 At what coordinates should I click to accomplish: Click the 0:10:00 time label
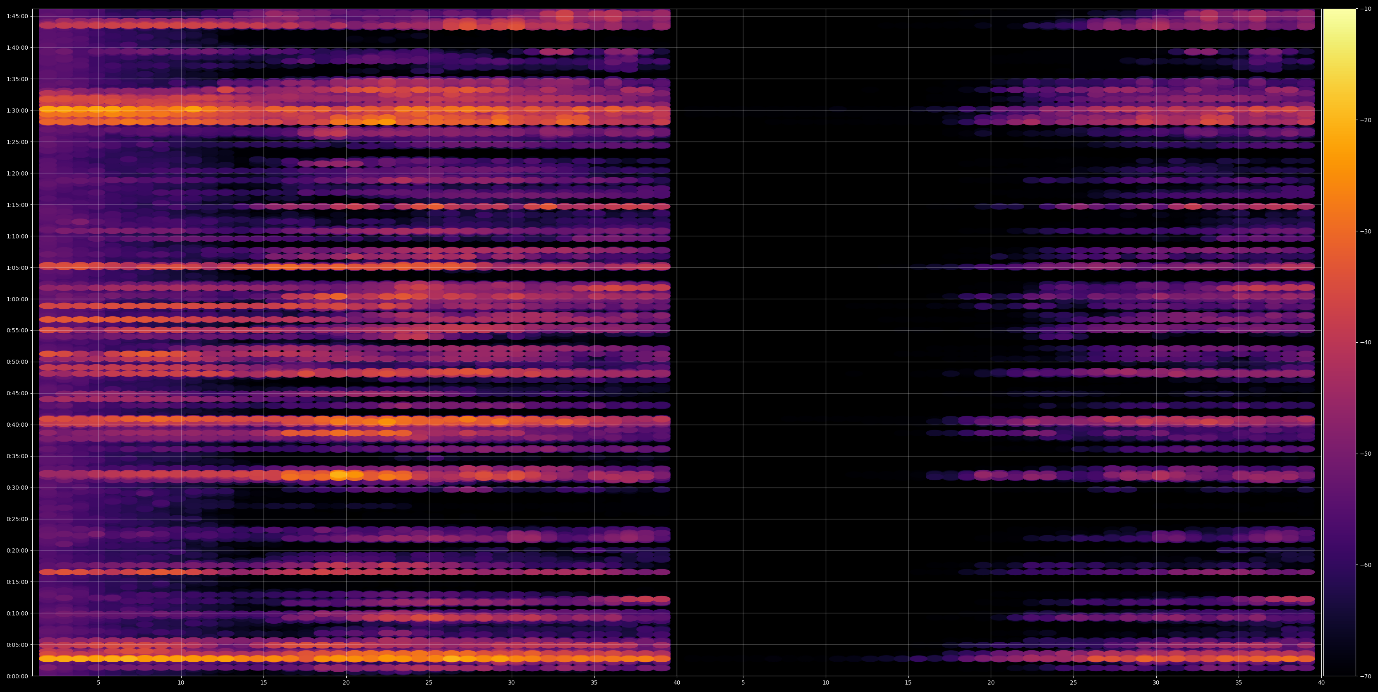(17, 613)
